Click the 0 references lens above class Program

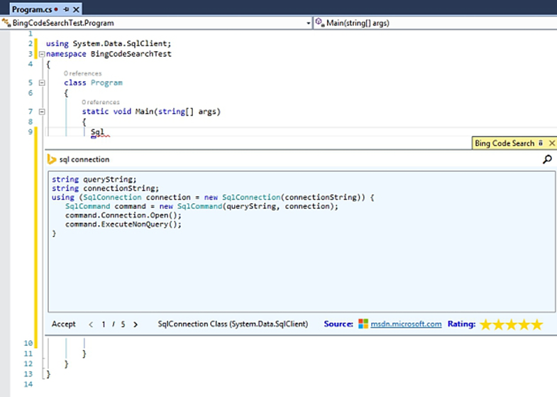(82, 74)
